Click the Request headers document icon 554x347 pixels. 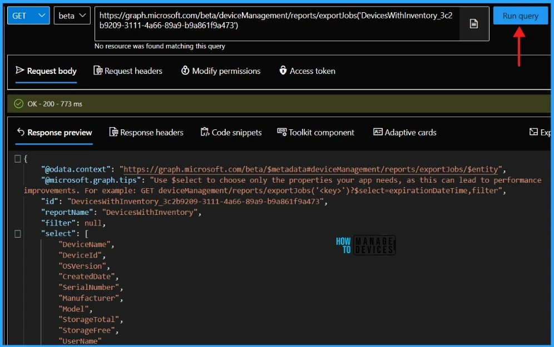97,70
